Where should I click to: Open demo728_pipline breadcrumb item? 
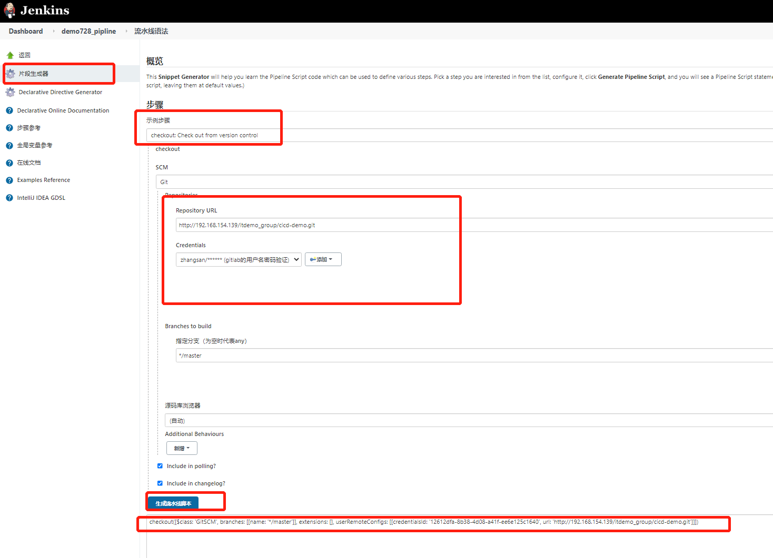coord(88,31)
